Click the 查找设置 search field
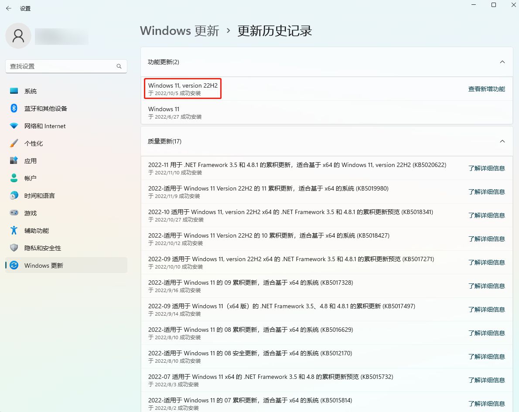This screenshot has height=412, width=519. tap(66, 66)
